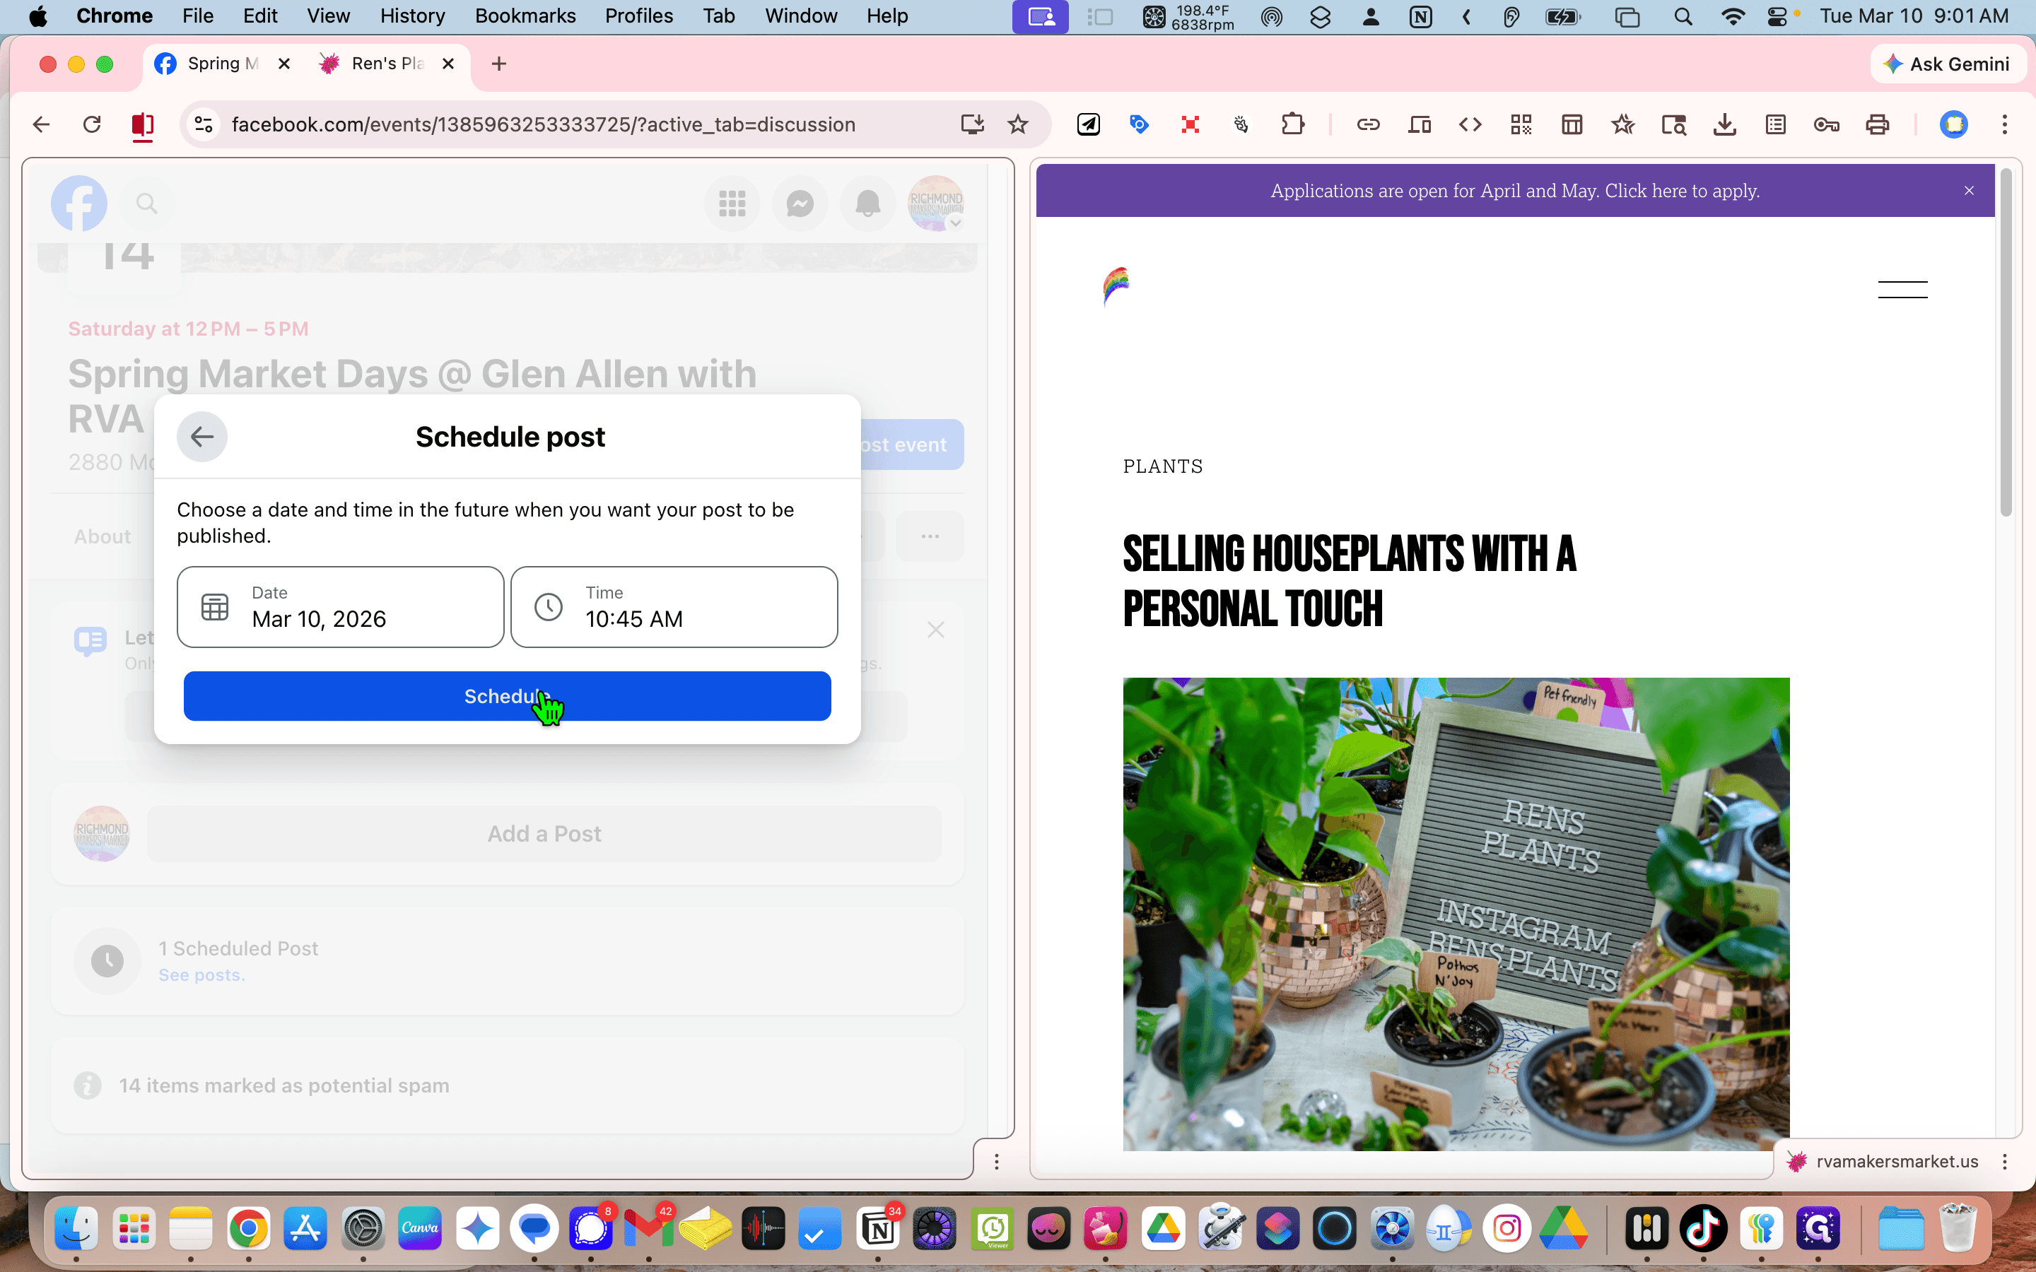The height and width of the screenshot is (1272, 2036).
Task: Click the Chrome profile avatar
Action: pos(1953,124)
